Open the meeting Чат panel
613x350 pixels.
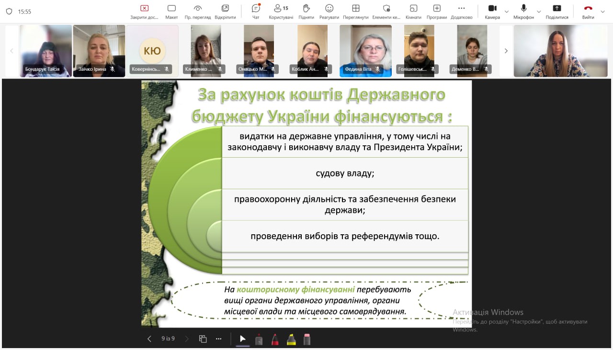click(256, 11)
